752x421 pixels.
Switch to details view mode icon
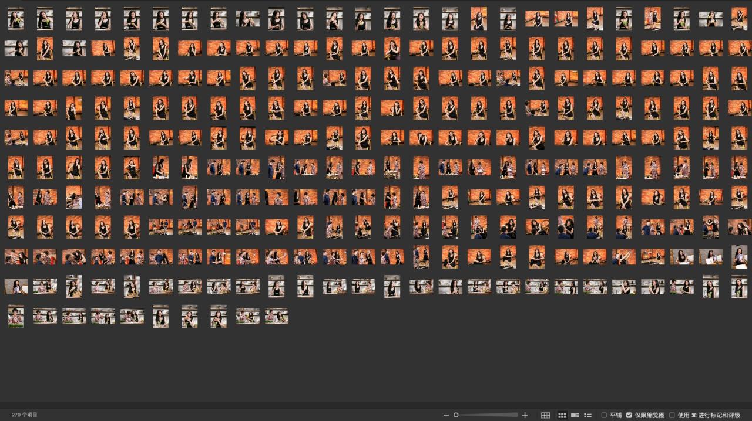pyautogui.click(x=575, y=415)
